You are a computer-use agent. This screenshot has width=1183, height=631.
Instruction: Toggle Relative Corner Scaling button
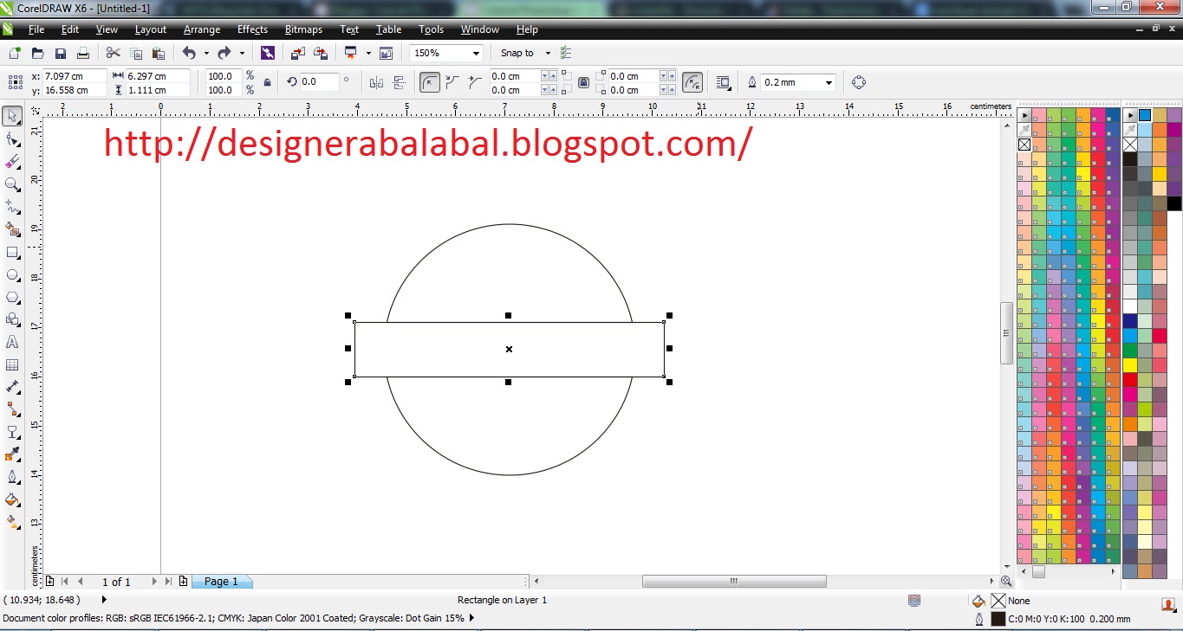(692, 82)
